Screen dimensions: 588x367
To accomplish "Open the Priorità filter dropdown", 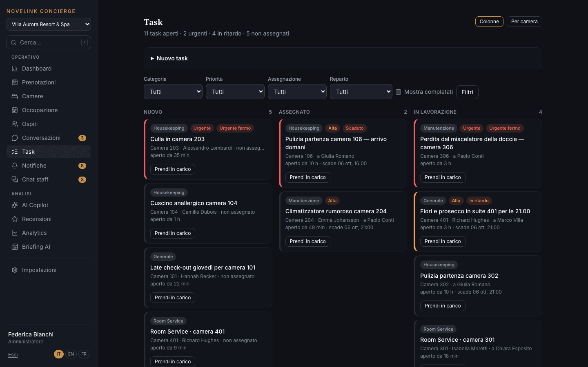I will [235, 92].
